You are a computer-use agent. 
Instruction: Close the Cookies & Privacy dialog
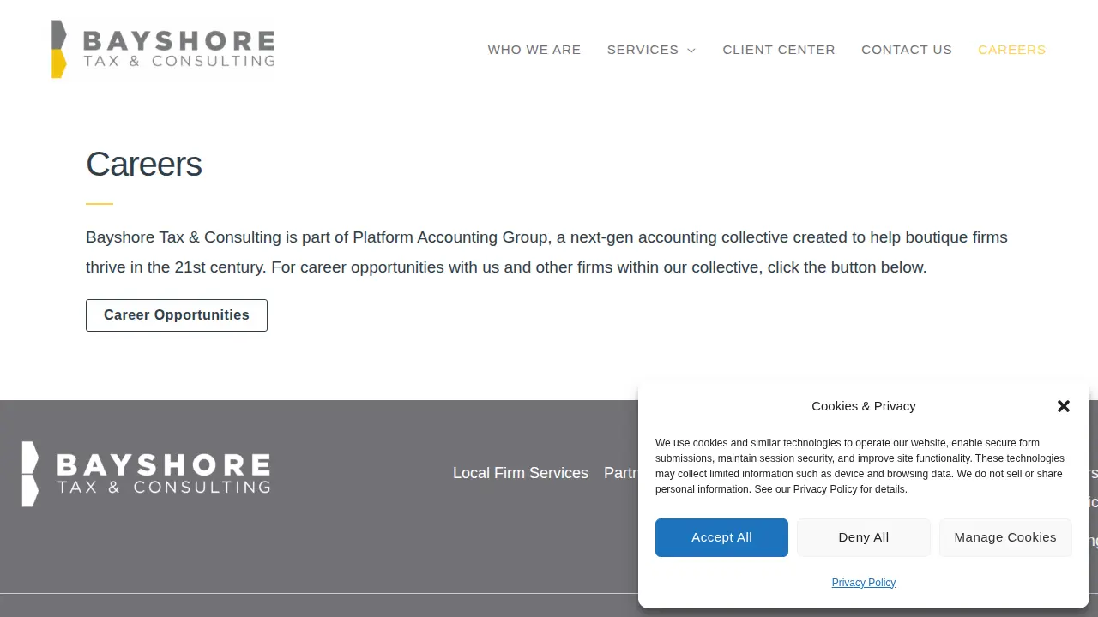1064,406
